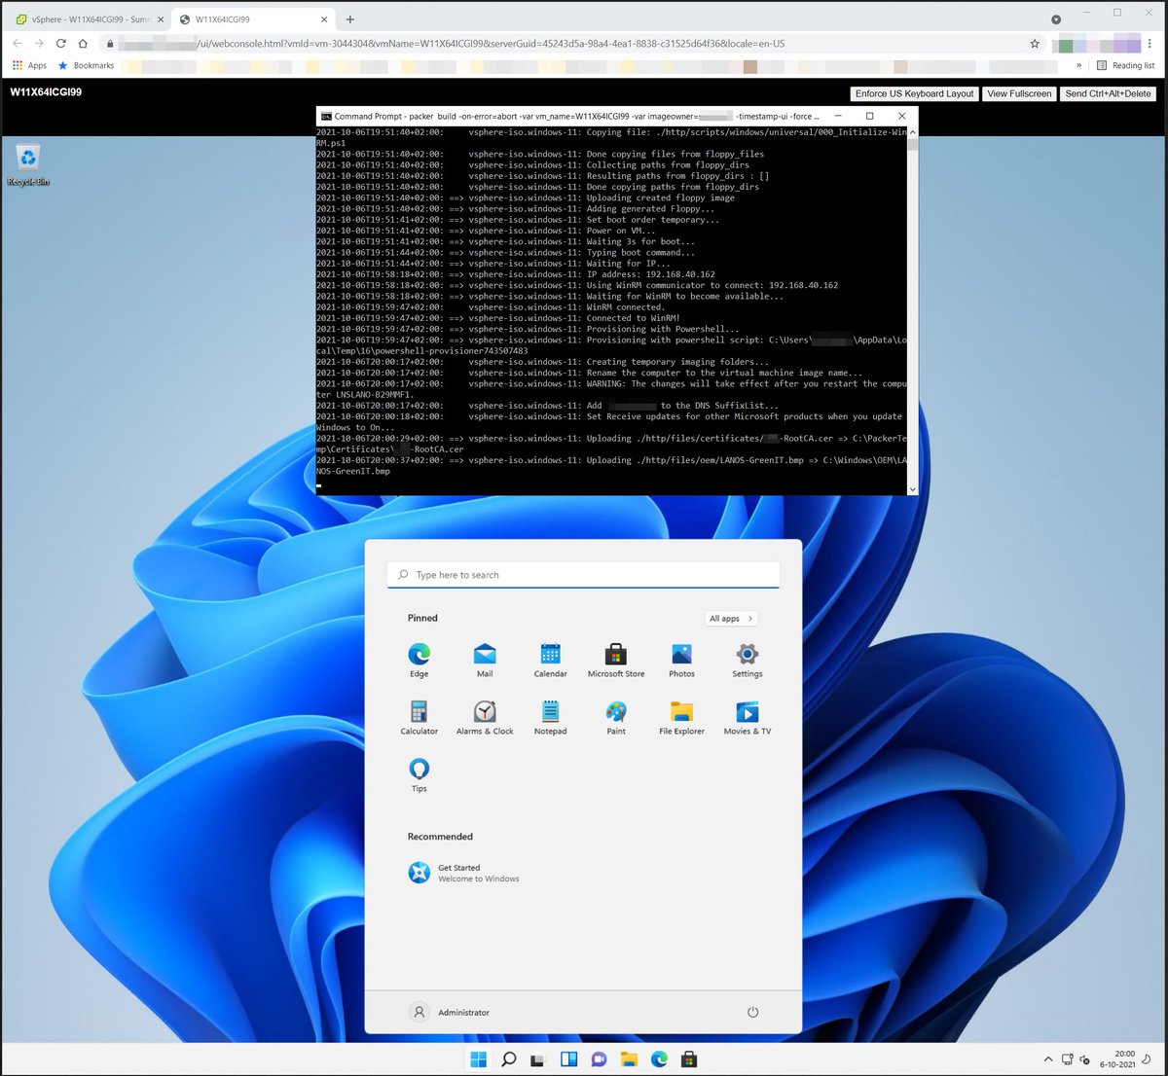Click the browser back arrow

(x=18, y=44)
